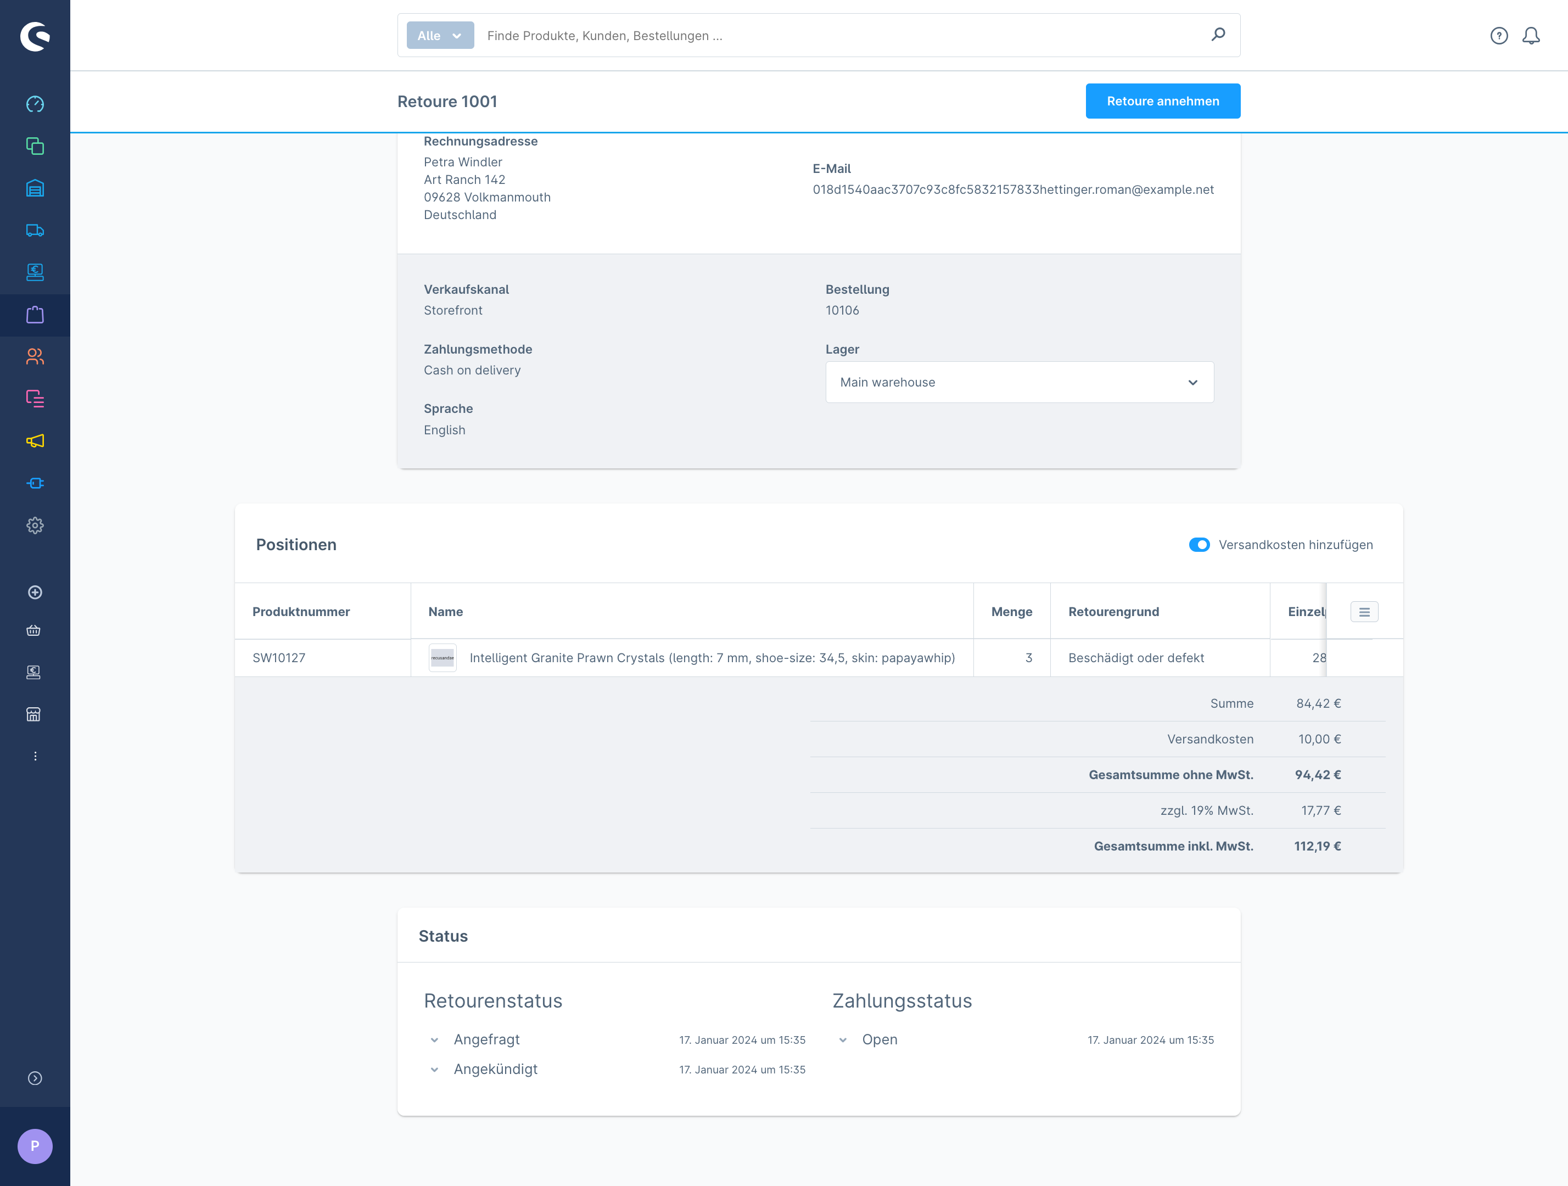Open Settings gear in sidebar
Viewport: 1568px width, 1186px height.
point(35,525)
